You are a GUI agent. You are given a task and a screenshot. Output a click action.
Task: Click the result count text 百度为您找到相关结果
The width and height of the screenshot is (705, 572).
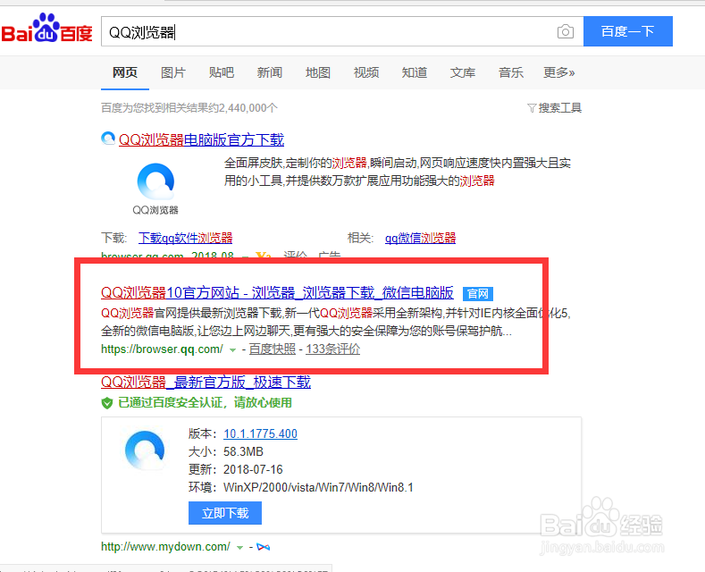[189, 108]
